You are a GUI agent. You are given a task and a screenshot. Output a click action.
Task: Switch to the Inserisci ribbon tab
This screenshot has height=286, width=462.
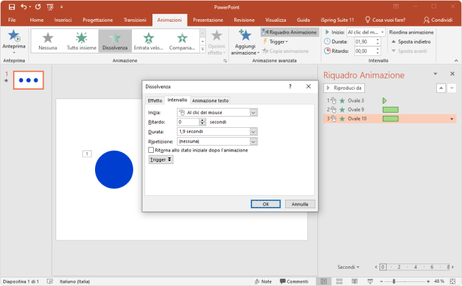63,20
